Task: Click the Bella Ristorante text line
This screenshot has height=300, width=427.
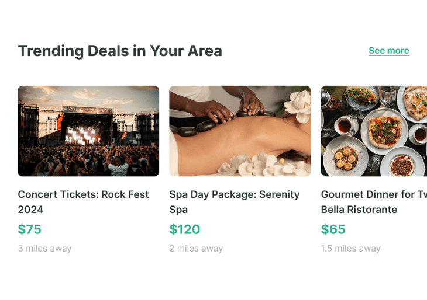Action: tap(359, 210)
